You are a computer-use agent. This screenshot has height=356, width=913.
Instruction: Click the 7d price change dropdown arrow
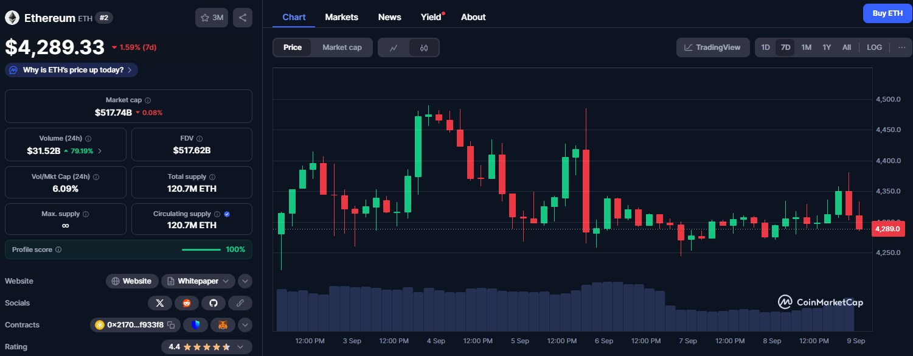[114, 47]
